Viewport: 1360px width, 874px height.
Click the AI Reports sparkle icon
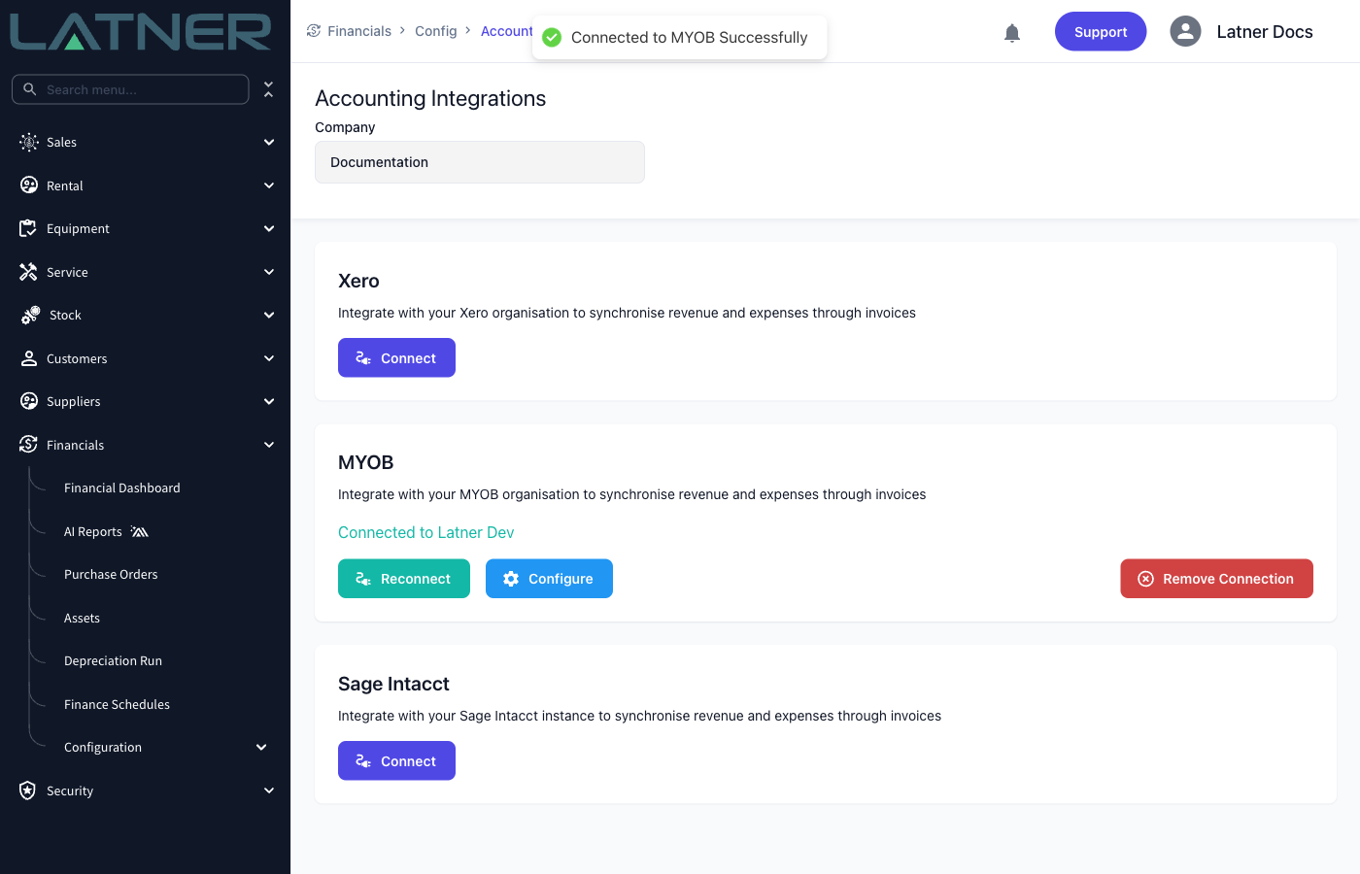(140, 531)
